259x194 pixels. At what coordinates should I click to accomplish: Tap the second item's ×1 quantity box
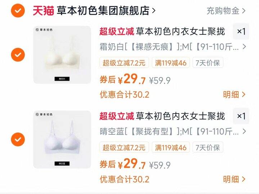pos(241,116)
